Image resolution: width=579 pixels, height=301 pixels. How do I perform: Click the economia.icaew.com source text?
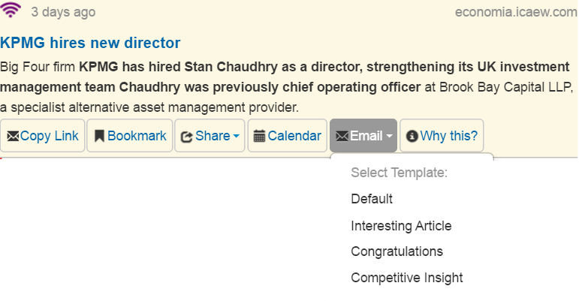[516, 12]
